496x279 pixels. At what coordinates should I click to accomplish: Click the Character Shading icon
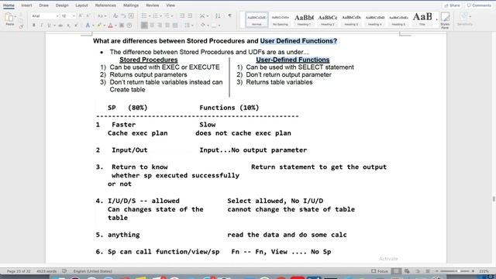coord(122,26)
